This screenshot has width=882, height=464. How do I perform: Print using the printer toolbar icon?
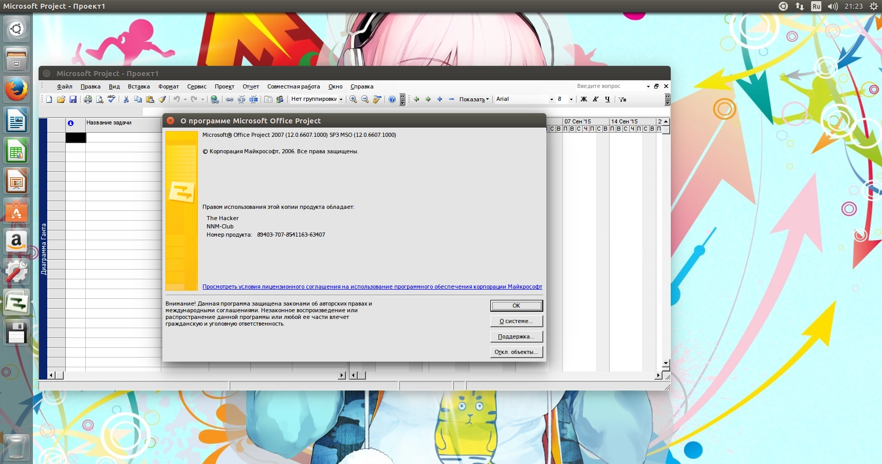pyautogui.click(x=88, y=99)
